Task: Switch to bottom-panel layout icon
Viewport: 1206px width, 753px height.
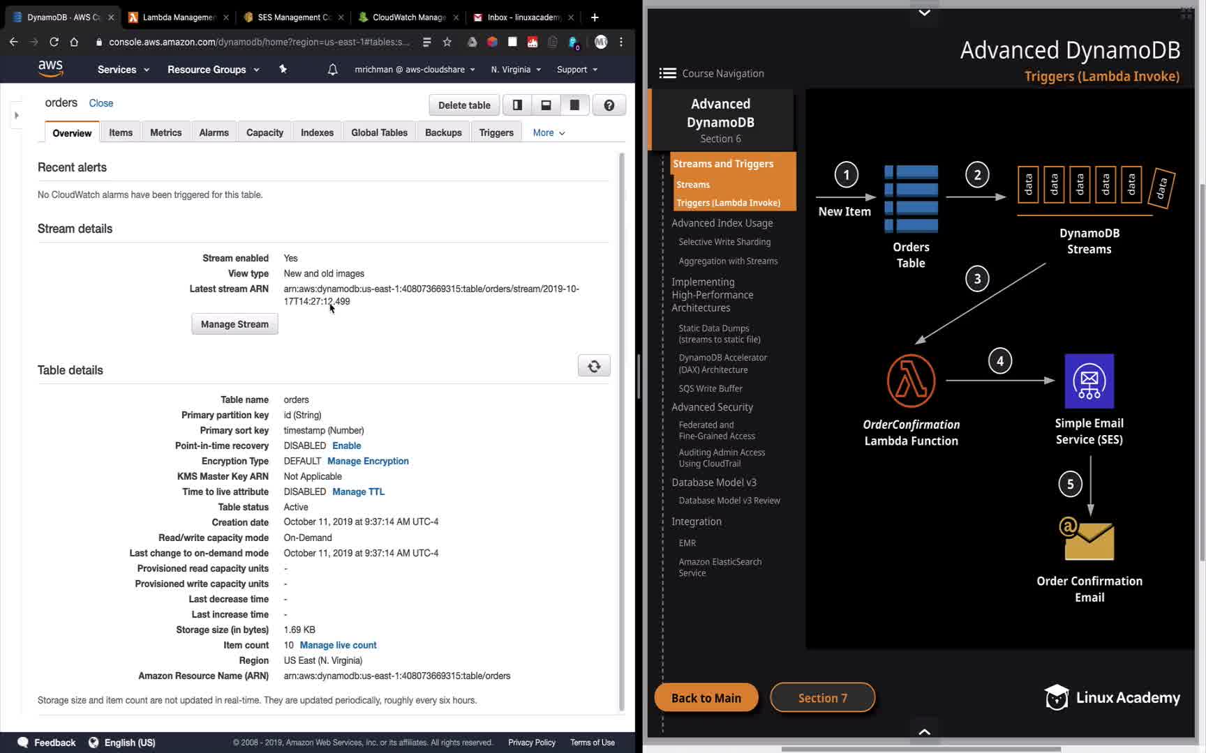Action: [546, 105]
